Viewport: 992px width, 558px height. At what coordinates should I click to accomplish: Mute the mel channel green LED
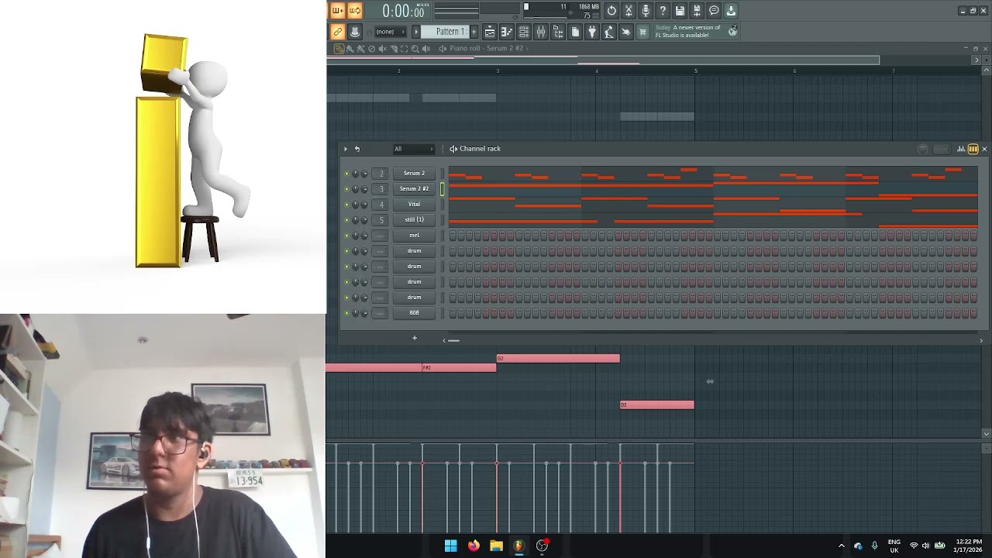click(x=346, y=236)
